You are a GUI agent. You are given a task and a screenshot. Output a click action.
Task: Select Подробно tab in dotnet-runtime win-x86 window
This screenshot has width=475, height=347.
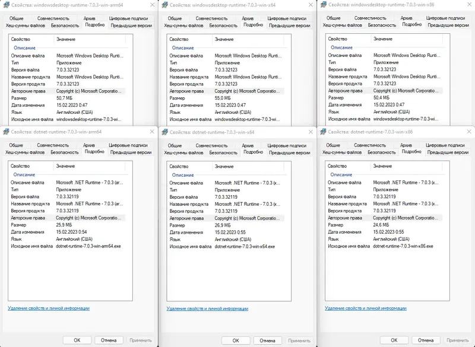(411, 152)
